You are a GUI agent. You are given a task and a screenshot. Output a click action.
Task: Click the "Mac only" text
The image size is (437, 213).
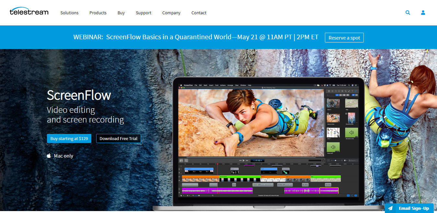coord(63,156)
